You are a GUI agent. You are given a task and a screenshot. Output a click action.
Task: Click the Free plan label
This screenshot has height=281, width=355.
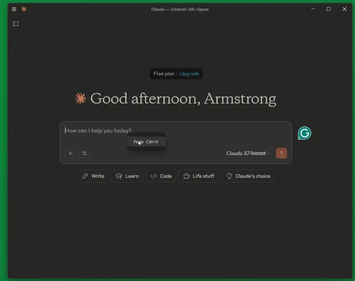pyautogui.click(x=164, y=74)
